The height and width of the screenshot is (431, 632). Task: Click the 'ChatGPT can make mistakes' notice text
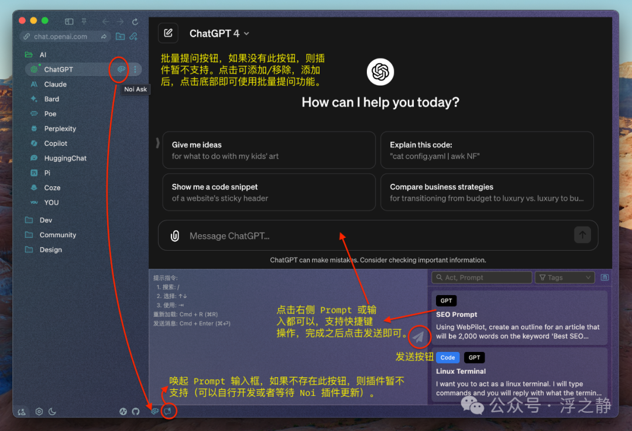tap(378, 260)
